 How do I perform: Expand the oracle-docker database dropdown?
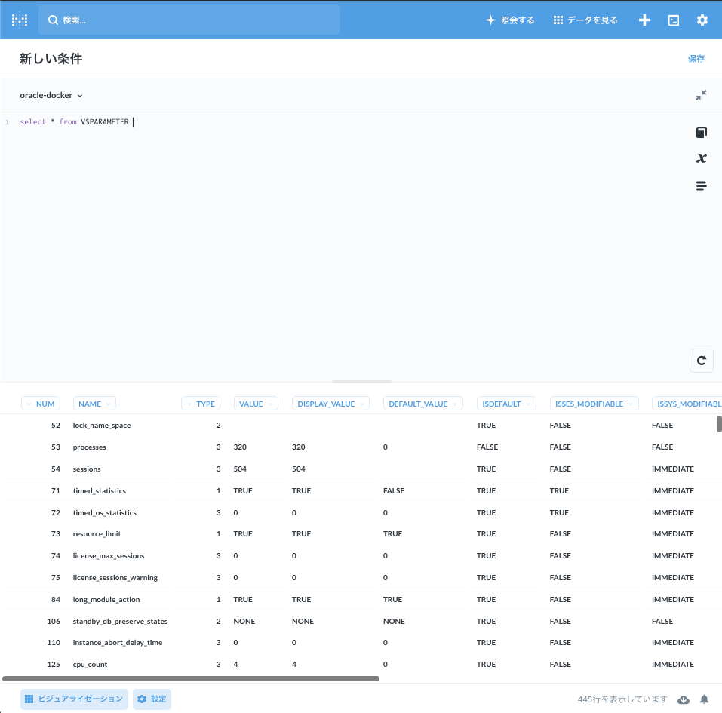point(51,95)
